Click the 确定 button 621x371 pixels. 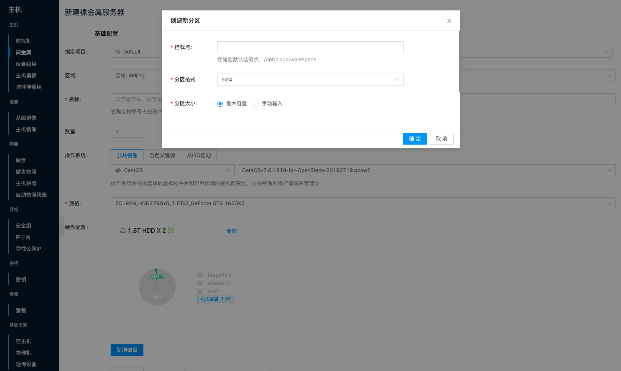coord(415,139)
